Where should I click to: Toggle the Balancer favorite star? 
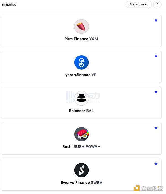[x=156, y=92]
